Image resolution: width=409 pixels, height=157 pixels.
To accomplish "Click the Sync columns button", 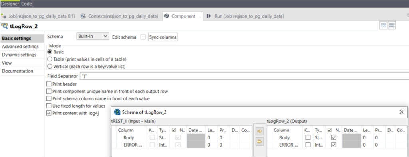I will (x=163, y=37).
